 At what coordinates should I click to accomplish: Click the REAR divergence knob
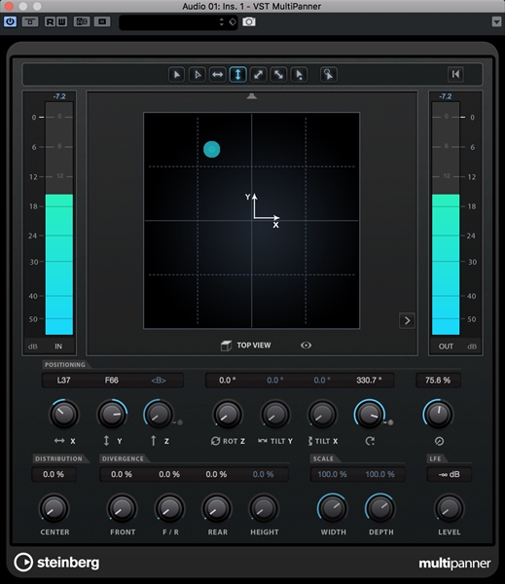[x=217, y=508]
